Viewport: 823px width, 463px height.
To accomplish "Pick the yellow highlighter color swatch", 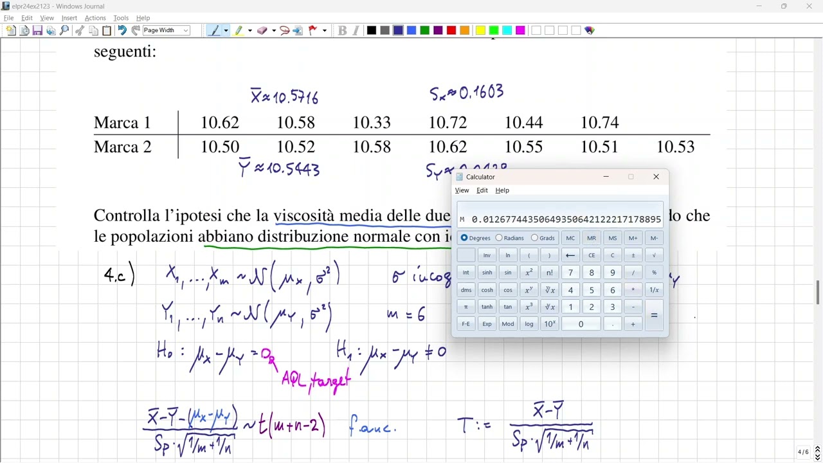I will tap(480, 30).
